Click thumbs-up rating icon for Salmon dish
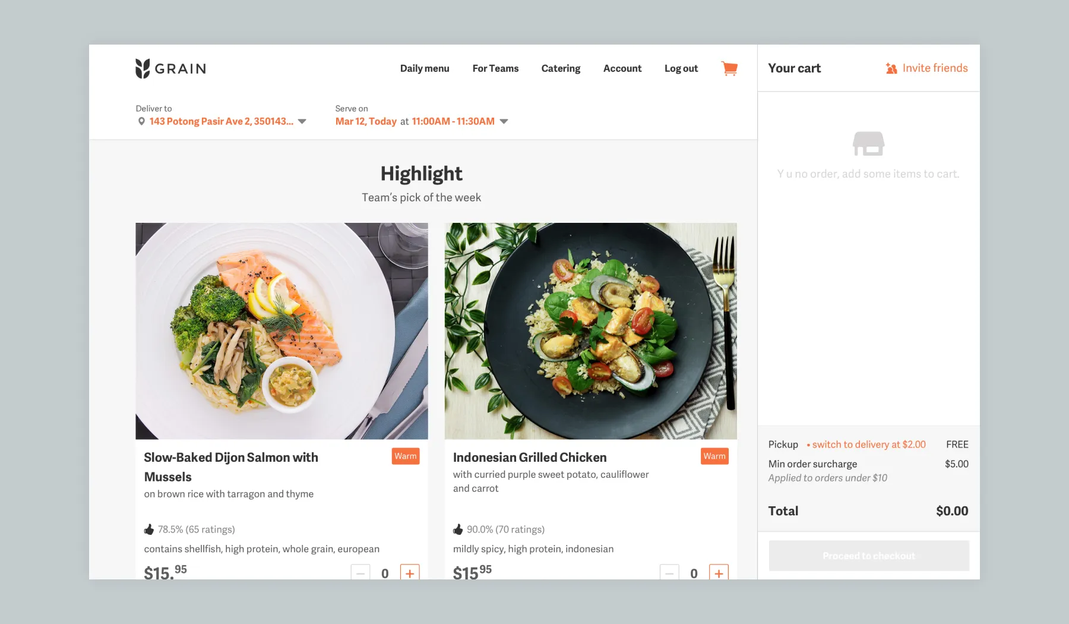Viewport: 1069px width, 624px height. (x=149, y=529)
